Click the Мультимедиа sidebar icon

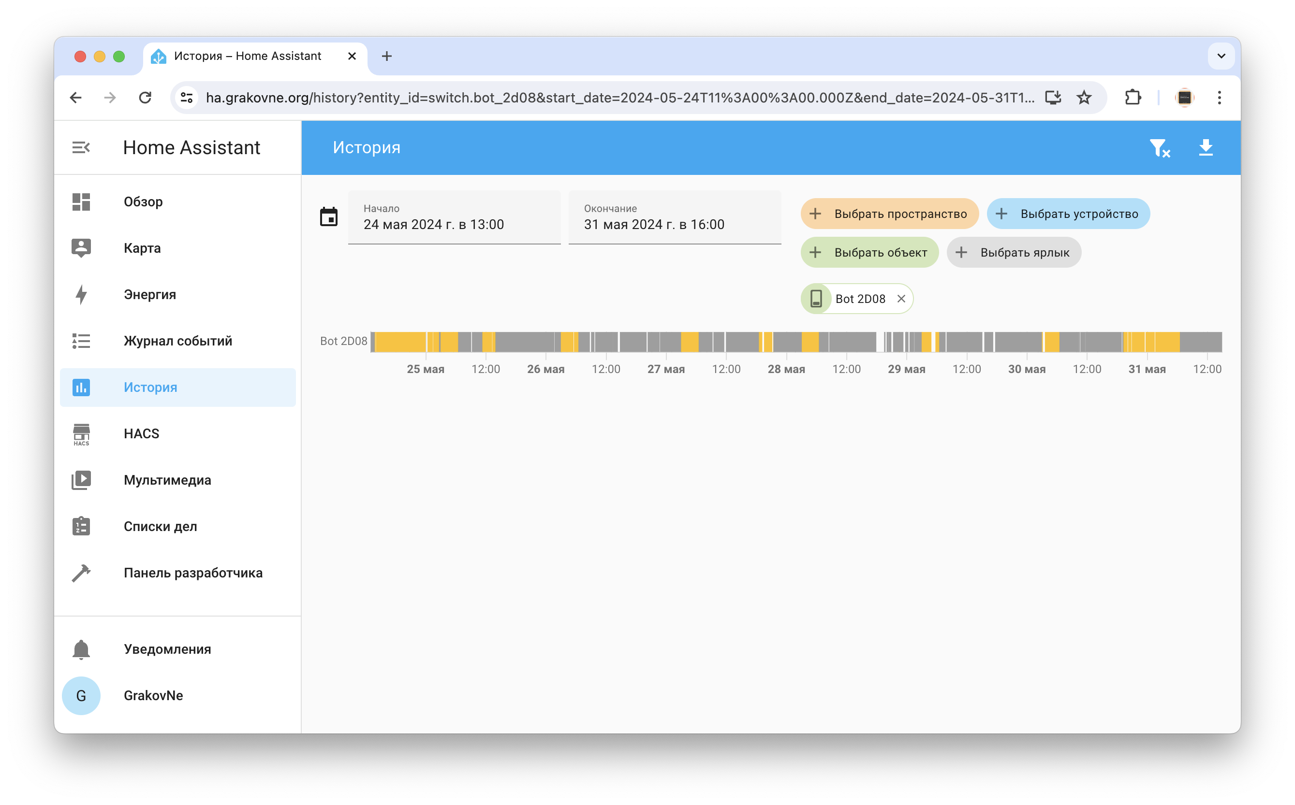click(x=81, y=479)
